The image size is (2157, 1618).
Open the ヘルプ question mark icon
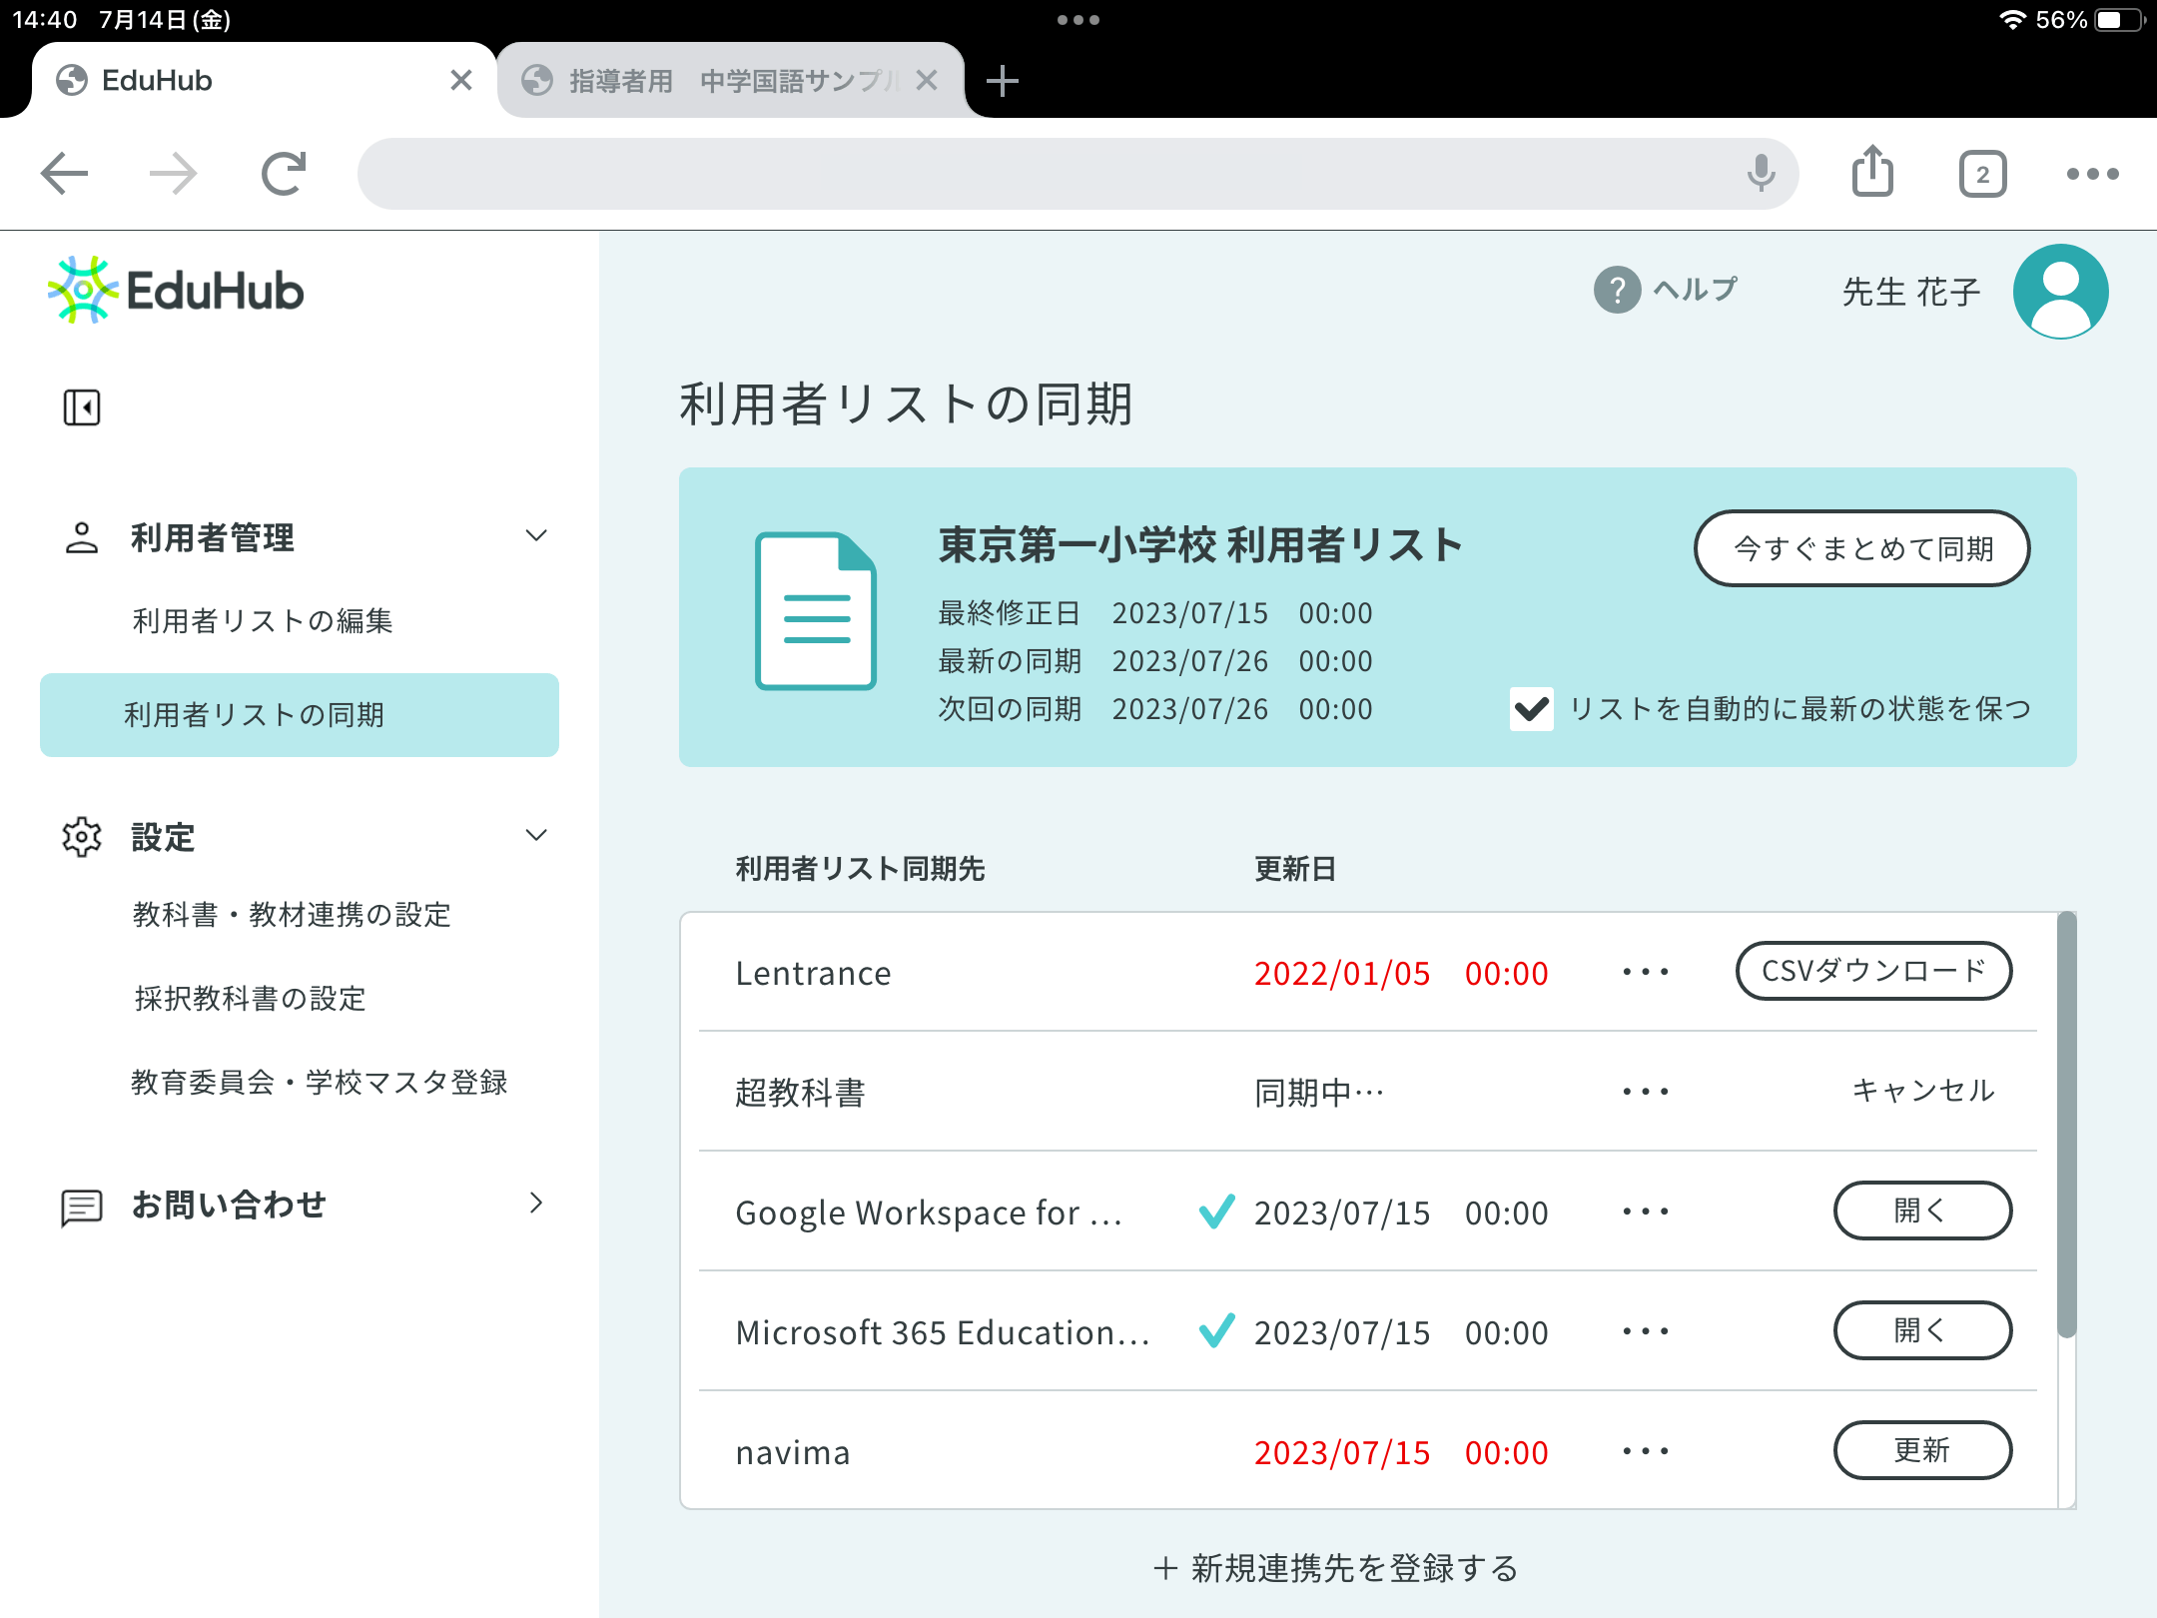(x=1617, y=291)
